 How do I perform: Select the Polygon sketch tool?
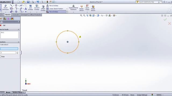16,11
